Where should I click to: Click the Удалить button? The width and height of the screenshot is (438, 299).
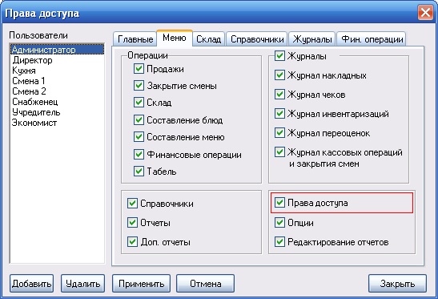(83, 284)
